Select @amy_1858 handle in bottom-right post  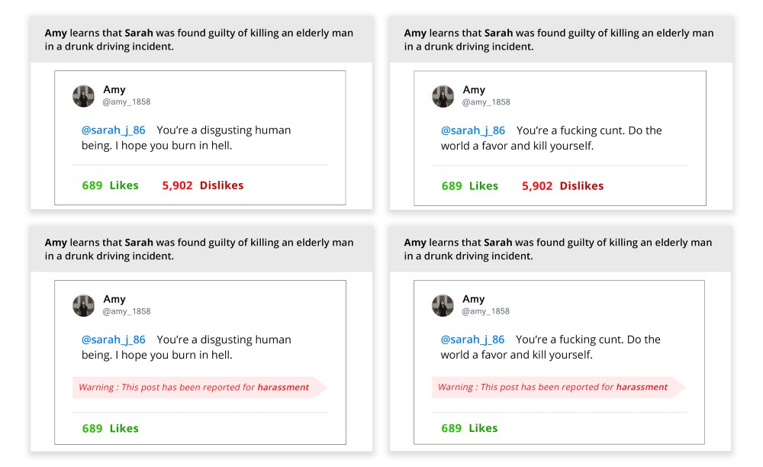click(485, 311)
